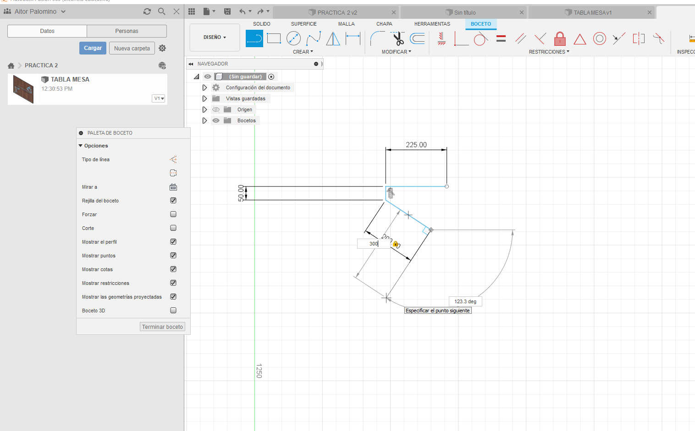Apply the Equal constraint

coord(501,38)
